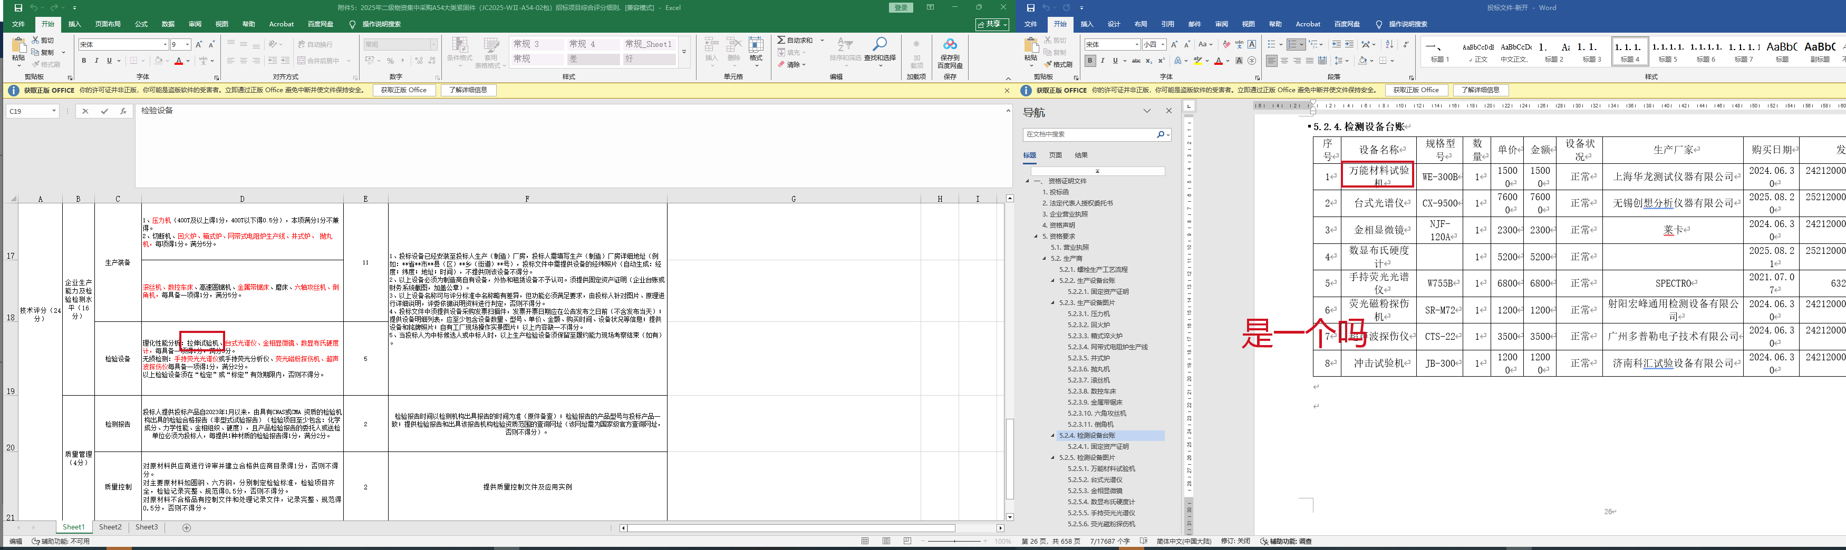Click Word's Format Painter brush icon
Screen dimensions: 1846x550
1048,64
